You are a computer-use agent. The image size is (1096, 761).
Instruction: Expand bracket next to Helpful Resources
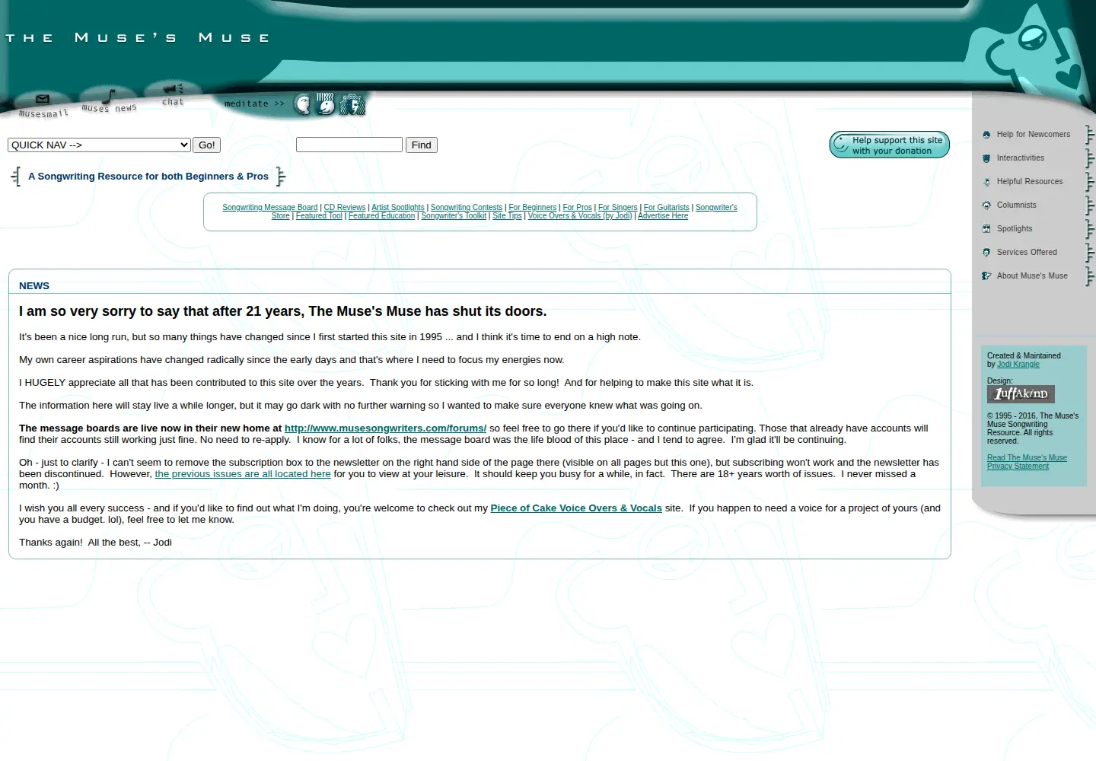pyautogui.click(x=1089, y=182)
